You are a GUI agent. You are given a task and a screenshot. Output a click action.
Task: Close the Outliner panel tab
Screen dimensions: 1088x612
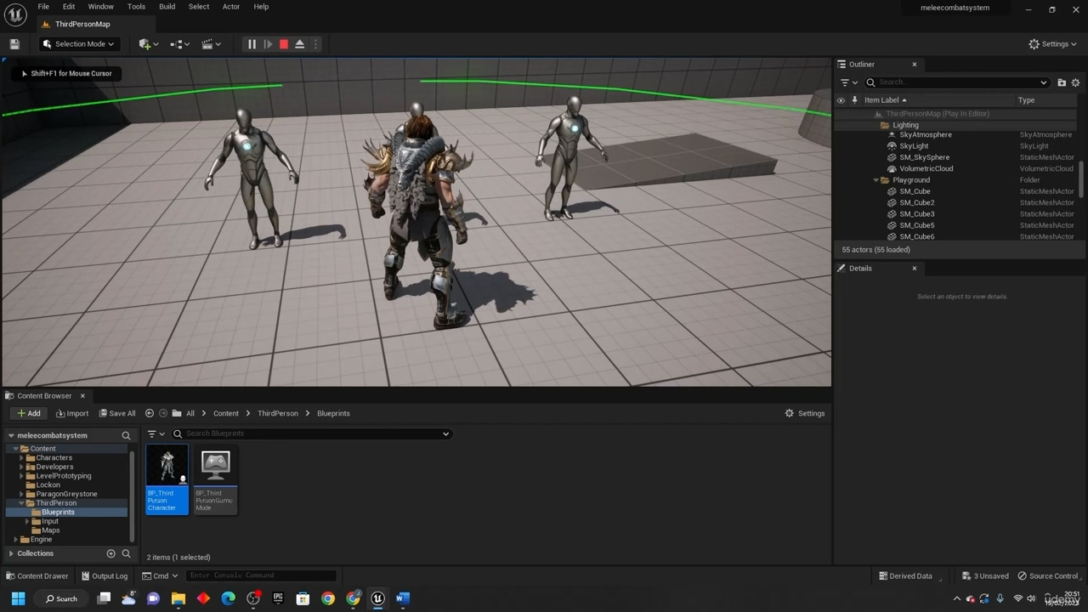[x=915, y=65]
